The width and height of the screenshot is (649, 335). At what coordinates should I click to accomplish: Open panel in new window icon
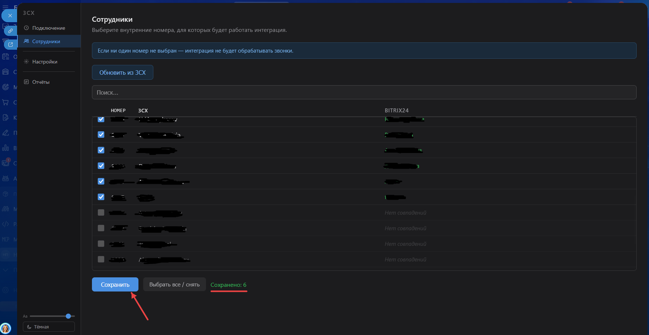tap(11, 45)
